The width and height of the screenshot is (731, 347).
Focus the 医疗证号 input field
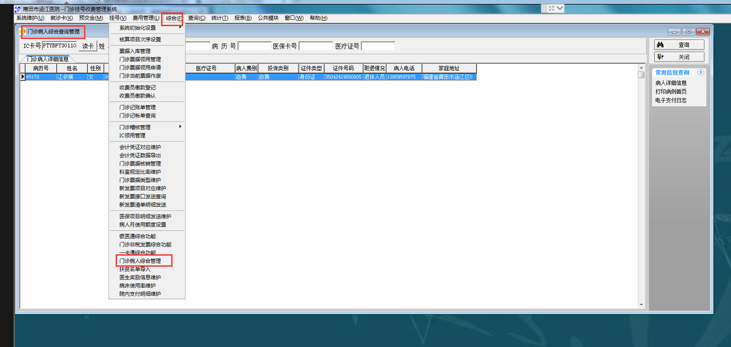coord(378,46)
